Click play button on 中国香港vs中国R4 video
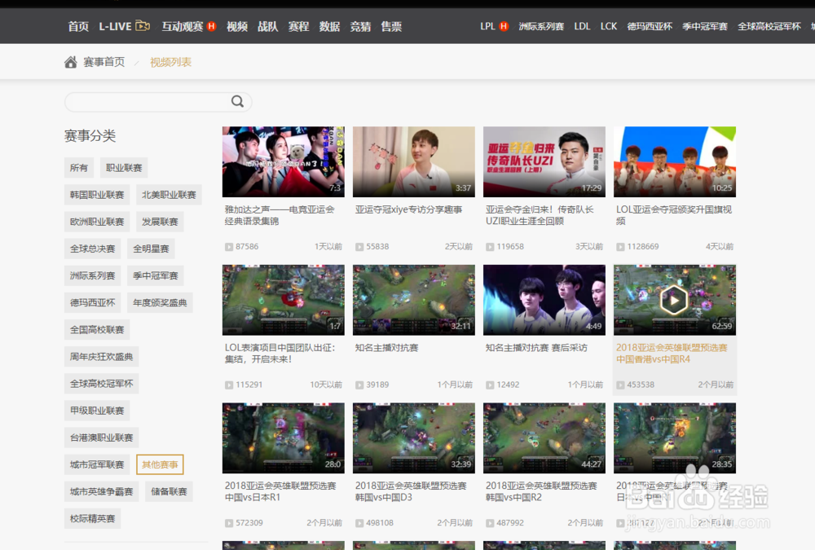This screenshot has height=550, width=815. click(x=674, y=300)
